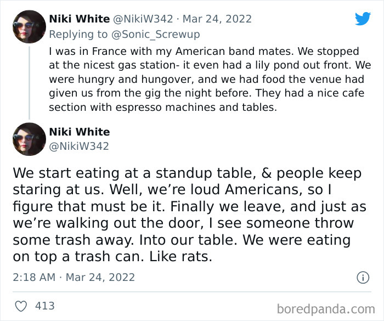The image size is (384, 321).
Task: View the 413 likes count
Action: 44,306
